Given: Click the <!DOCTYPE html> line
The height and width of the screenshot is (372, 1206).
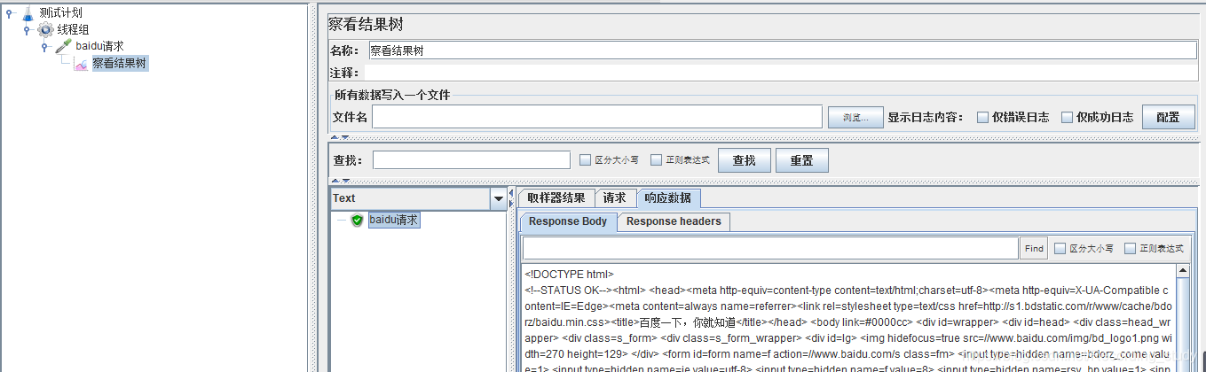Looking at the screenshot, I should coord(569,275).
